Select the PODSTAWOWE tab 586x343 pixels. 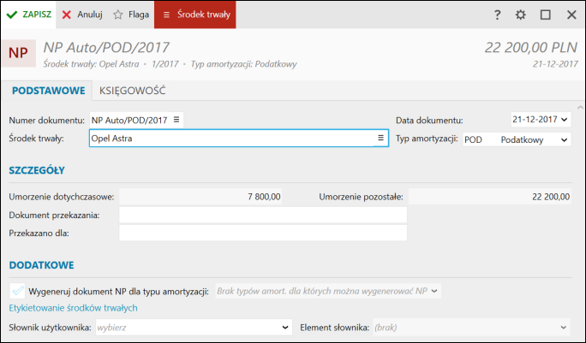(48, 91)
